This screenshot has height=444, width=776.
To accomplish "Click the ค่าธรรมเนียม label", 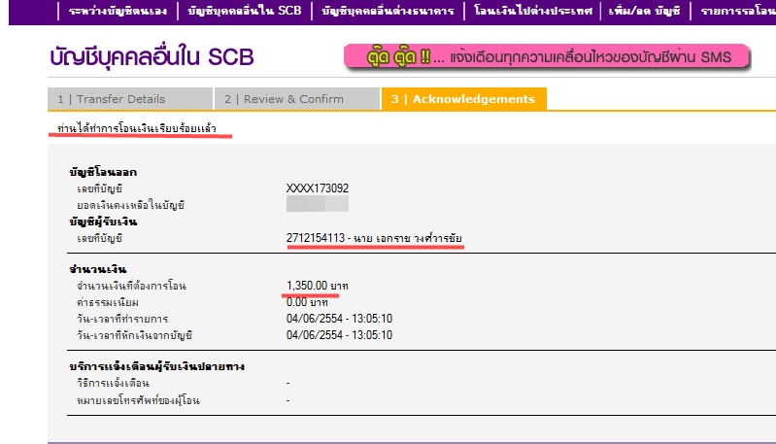I will pyautogui.click(x=108, y=302).
